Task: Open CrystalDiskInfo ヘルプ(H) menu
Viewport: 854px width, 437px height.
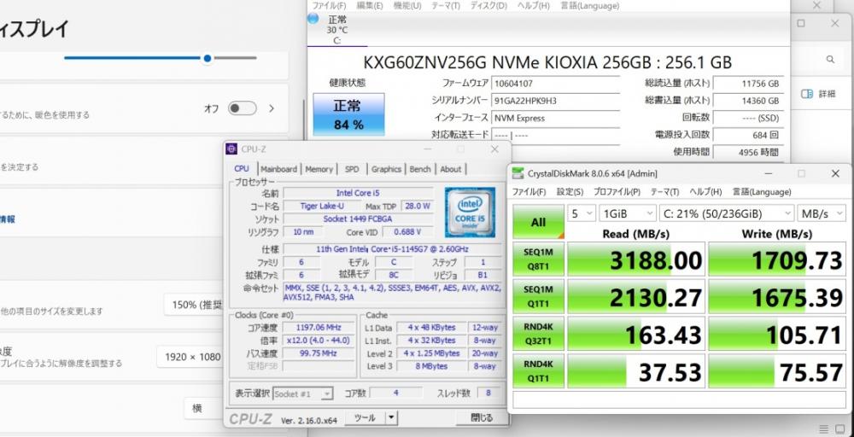Action: pyautogui.click(x=533, y=6)
